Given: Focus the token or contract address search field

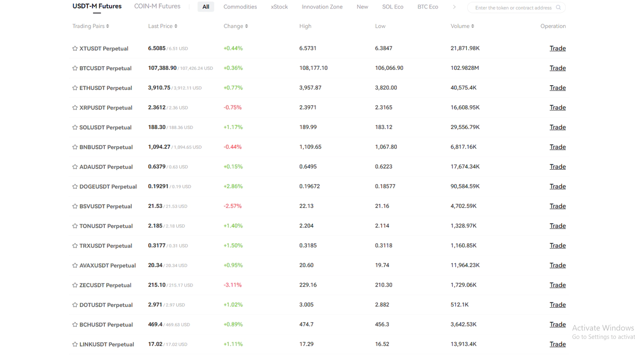Looking at the screenshot, I should (x=512, y=8).
